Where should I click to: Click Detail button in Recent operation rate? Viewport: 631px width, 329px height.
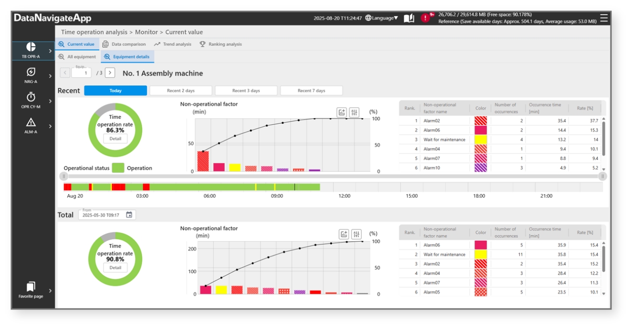tap(115, 139)
